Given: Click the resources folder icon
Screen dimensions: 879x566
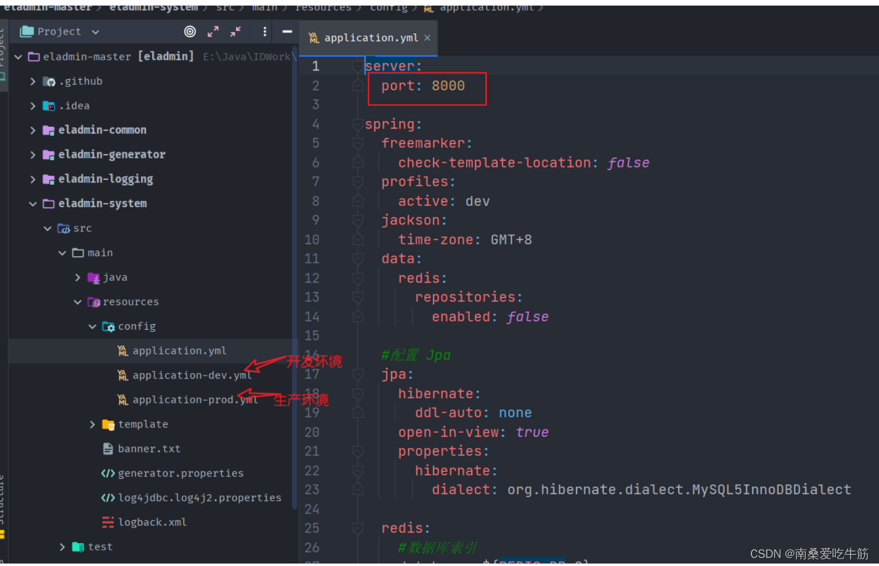Looking at the screenshot, I should pos(93,302).
